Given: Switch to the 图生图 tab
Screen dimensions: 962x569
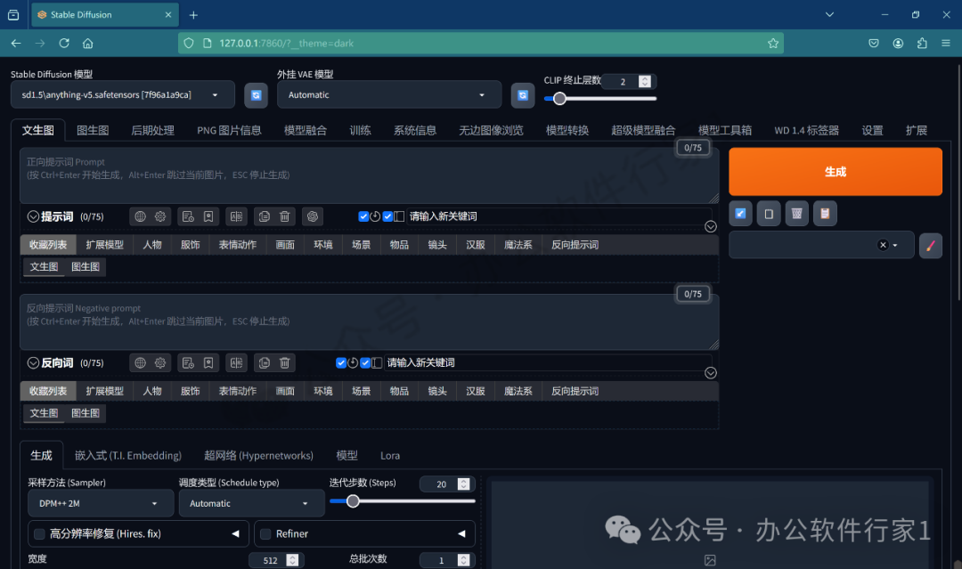Looking at the screenshot, I should pos(93,129).
